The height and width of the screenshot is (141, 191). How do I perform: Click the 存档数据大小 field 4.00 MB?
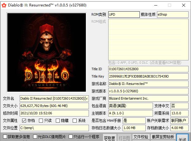coord(179,128)
